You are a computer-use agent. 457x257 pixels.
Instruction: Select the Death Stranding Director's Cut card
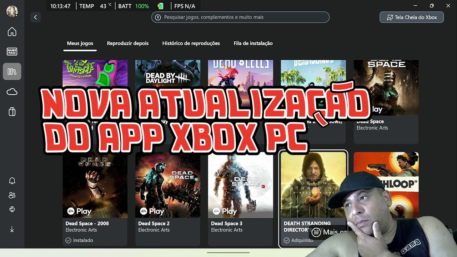point(313,198)
